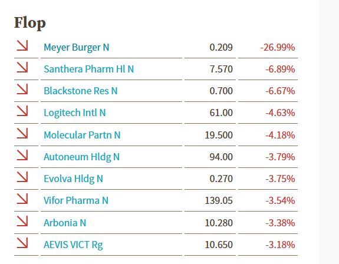Screen dimensions: 339x264
Task: Click the down-arrow icon next to Santhera Pharm
Action: (x=22, y=67)
